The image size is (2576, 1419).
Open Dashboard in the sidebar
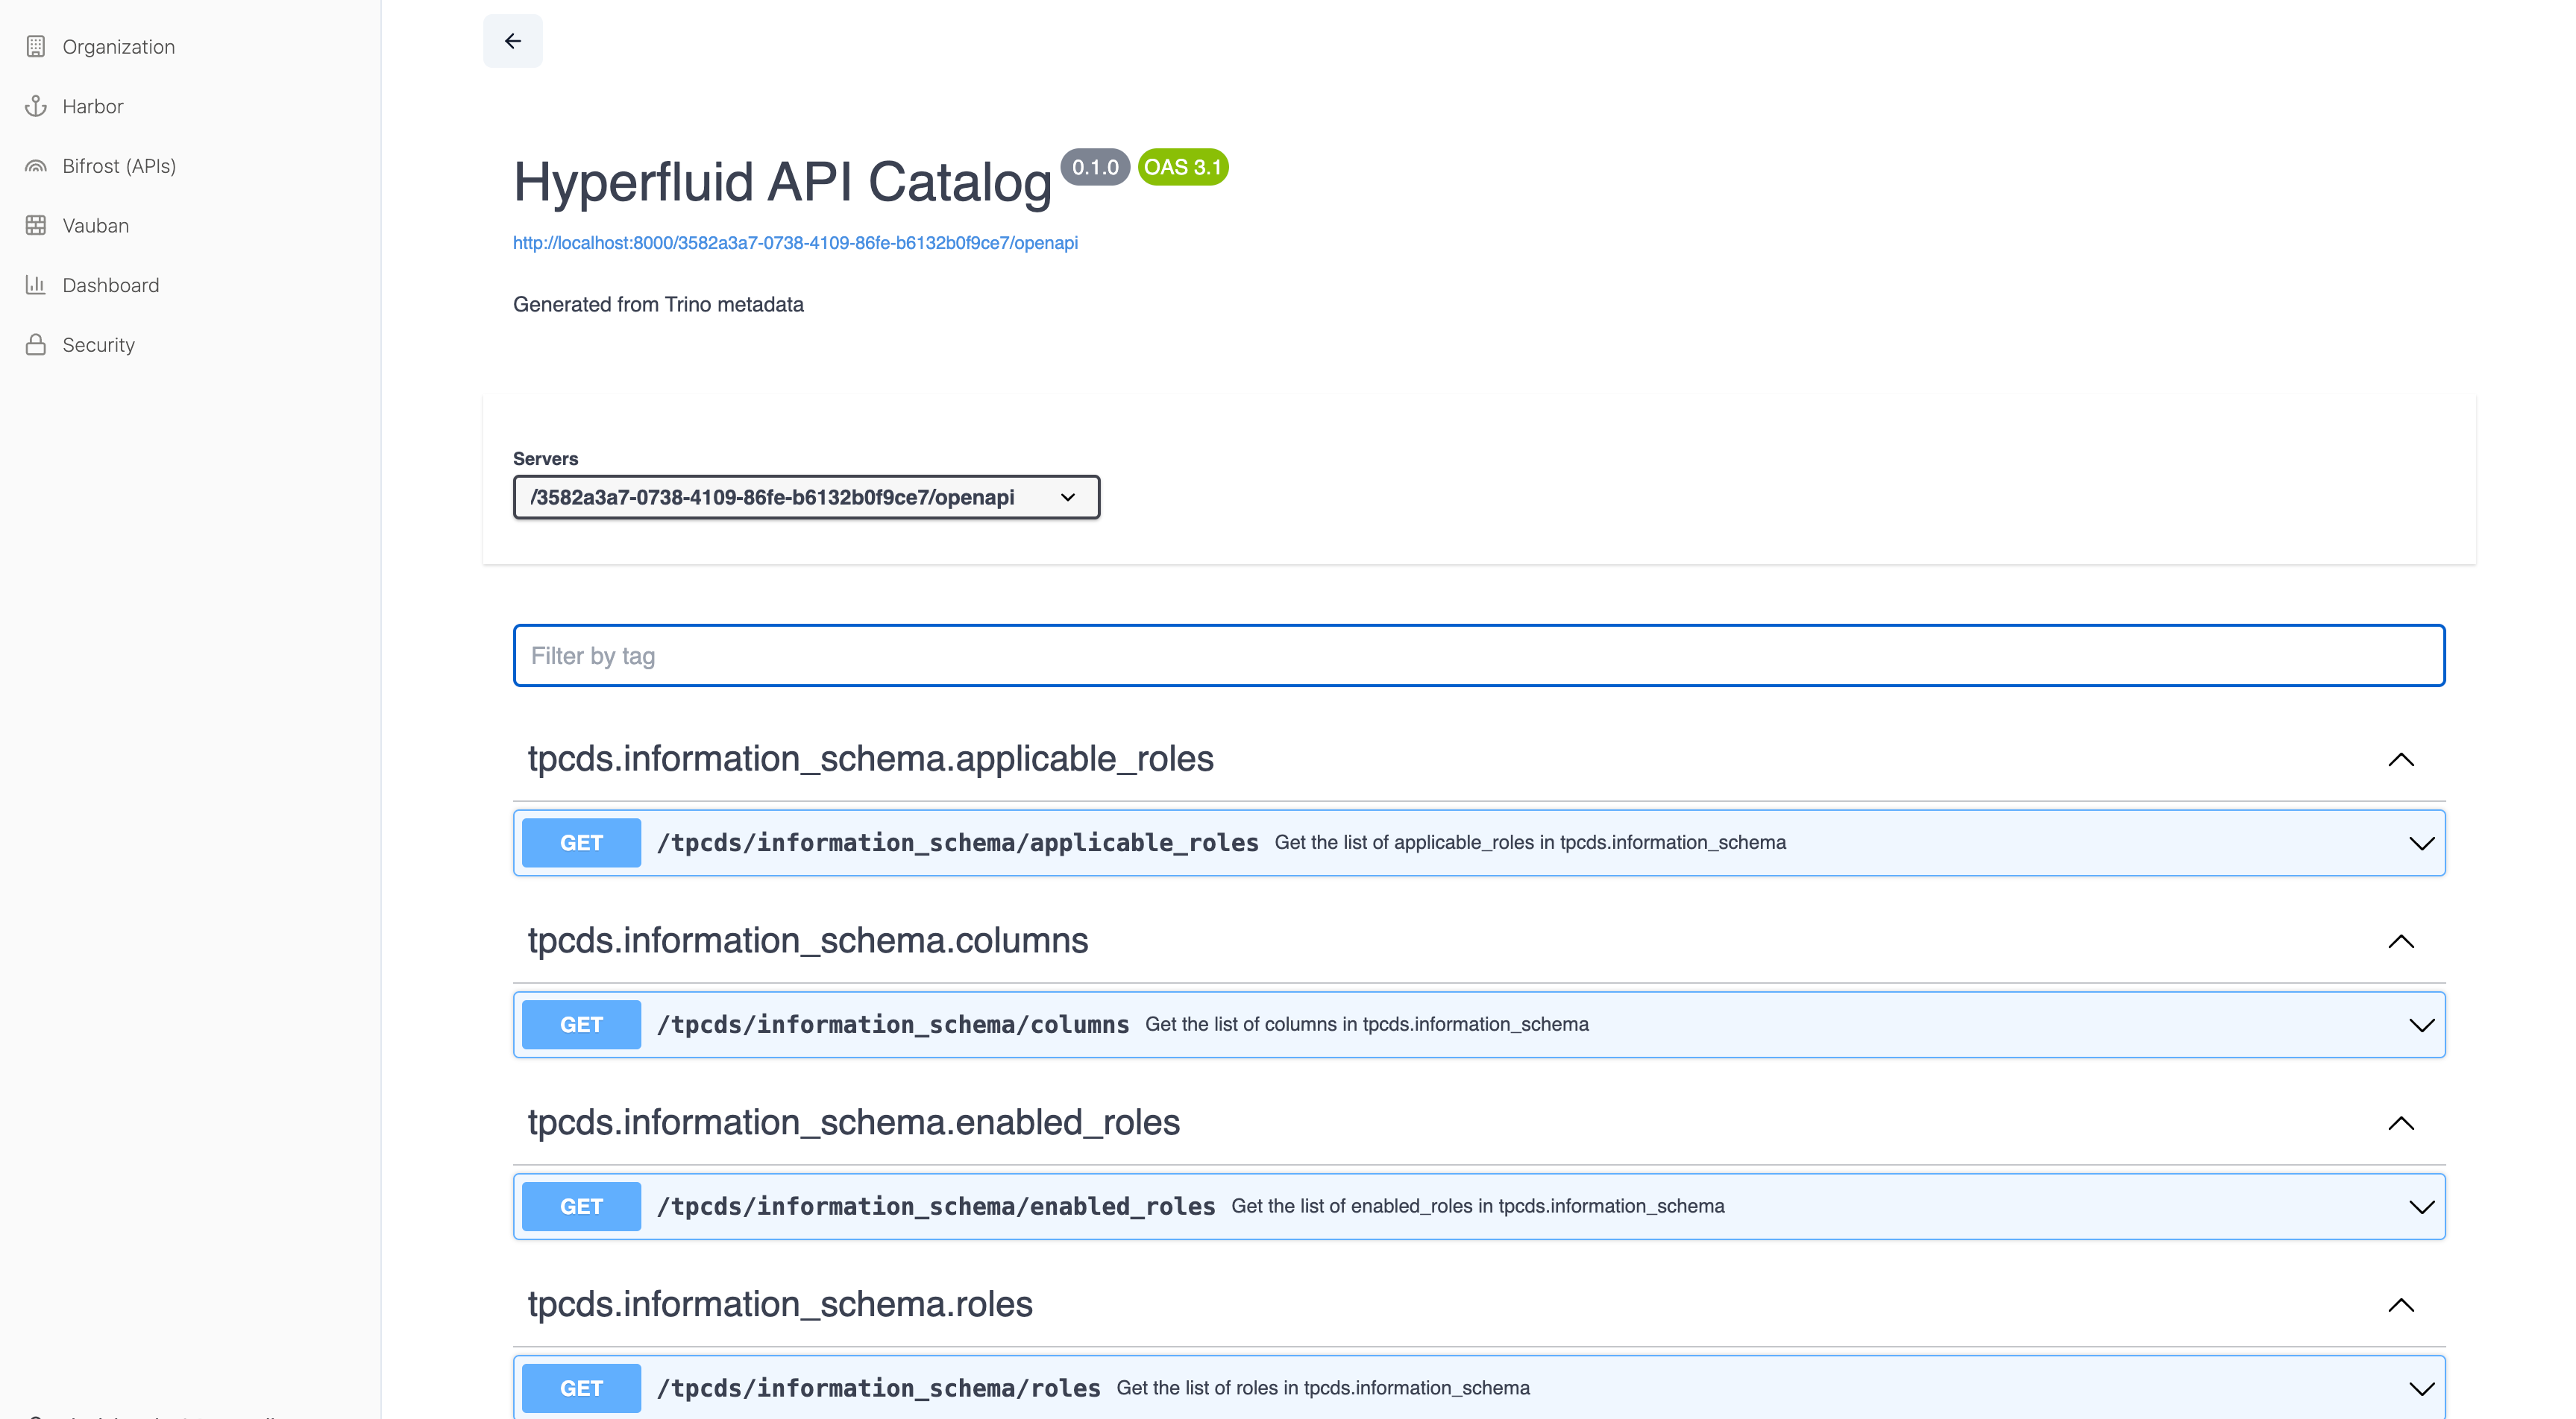tap(111, 285)
